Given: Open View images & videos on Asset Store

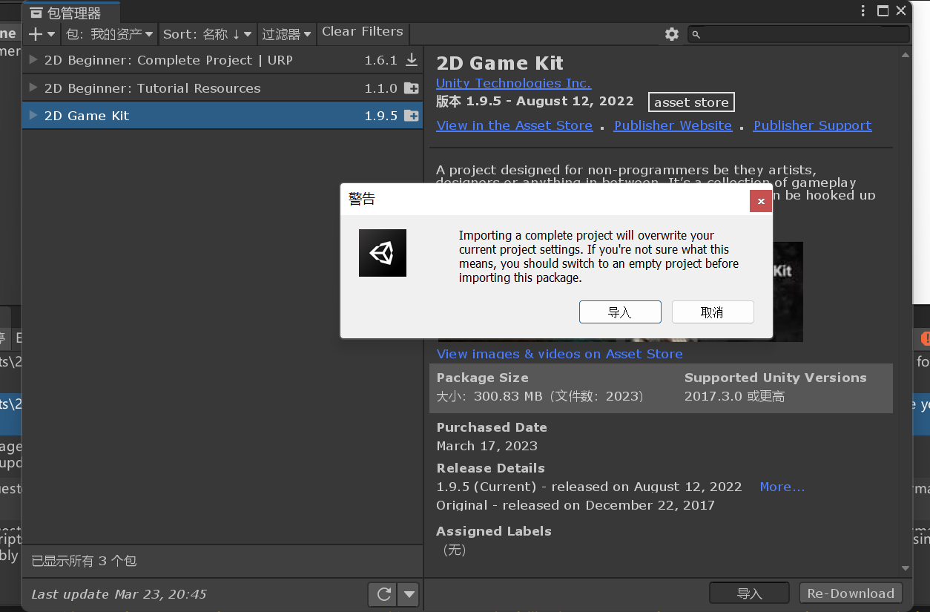Looking at the screenshot, I should 560,354.
